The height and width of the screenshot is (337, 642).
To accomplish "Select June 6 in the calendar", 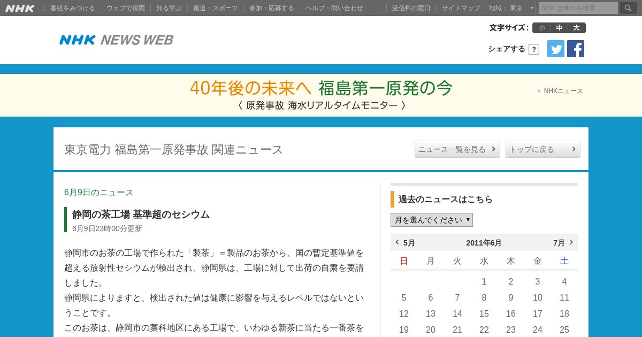I will coord(431,298).
